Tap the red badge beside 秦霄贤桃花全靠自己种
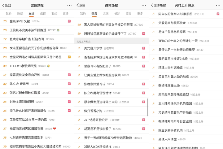This screenshot has width=223, height=149. point(69,75)
